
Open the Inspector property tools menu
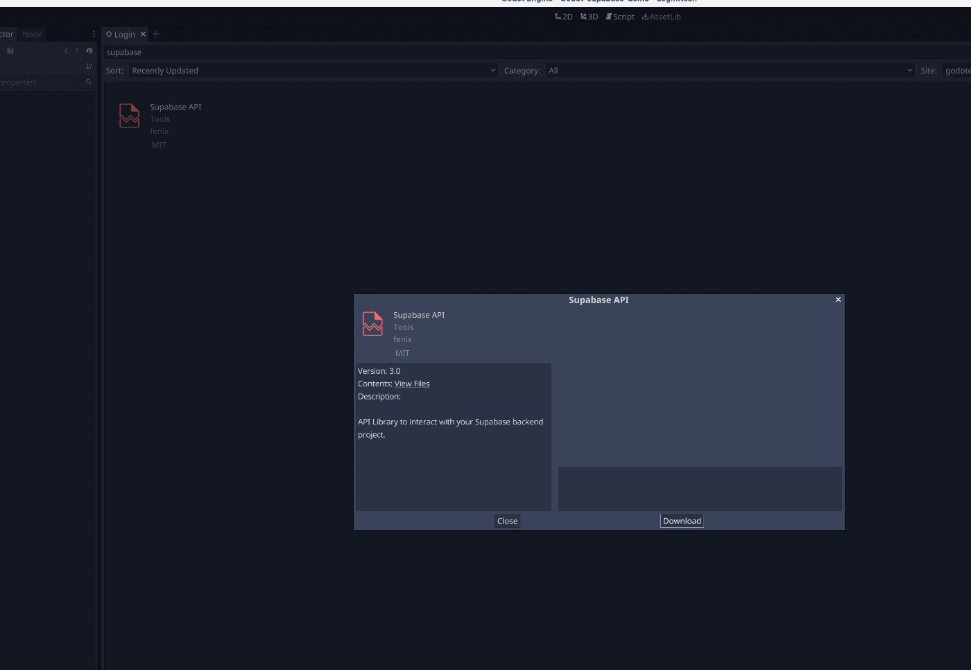click(89, 67)
